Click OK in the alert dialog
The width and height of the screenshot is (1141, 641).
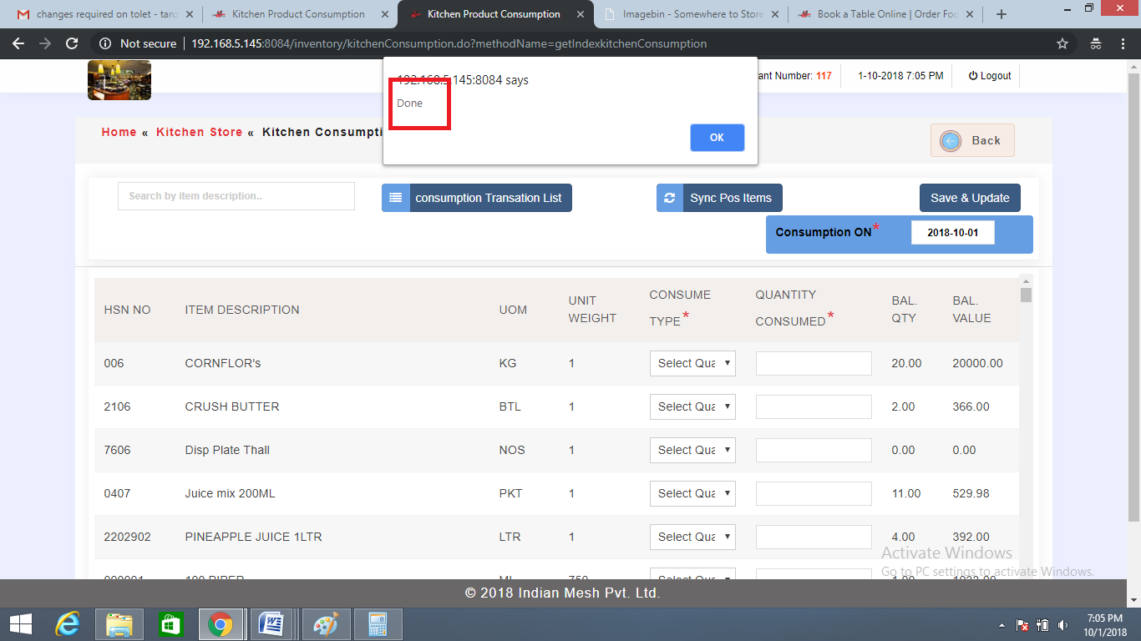pos(717,138)
